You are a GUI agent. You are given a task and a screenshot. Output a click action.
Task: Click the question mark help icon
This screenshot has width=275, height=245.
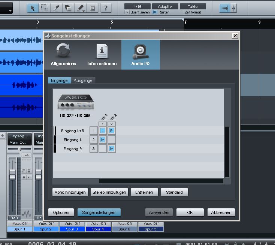[106, 8]
